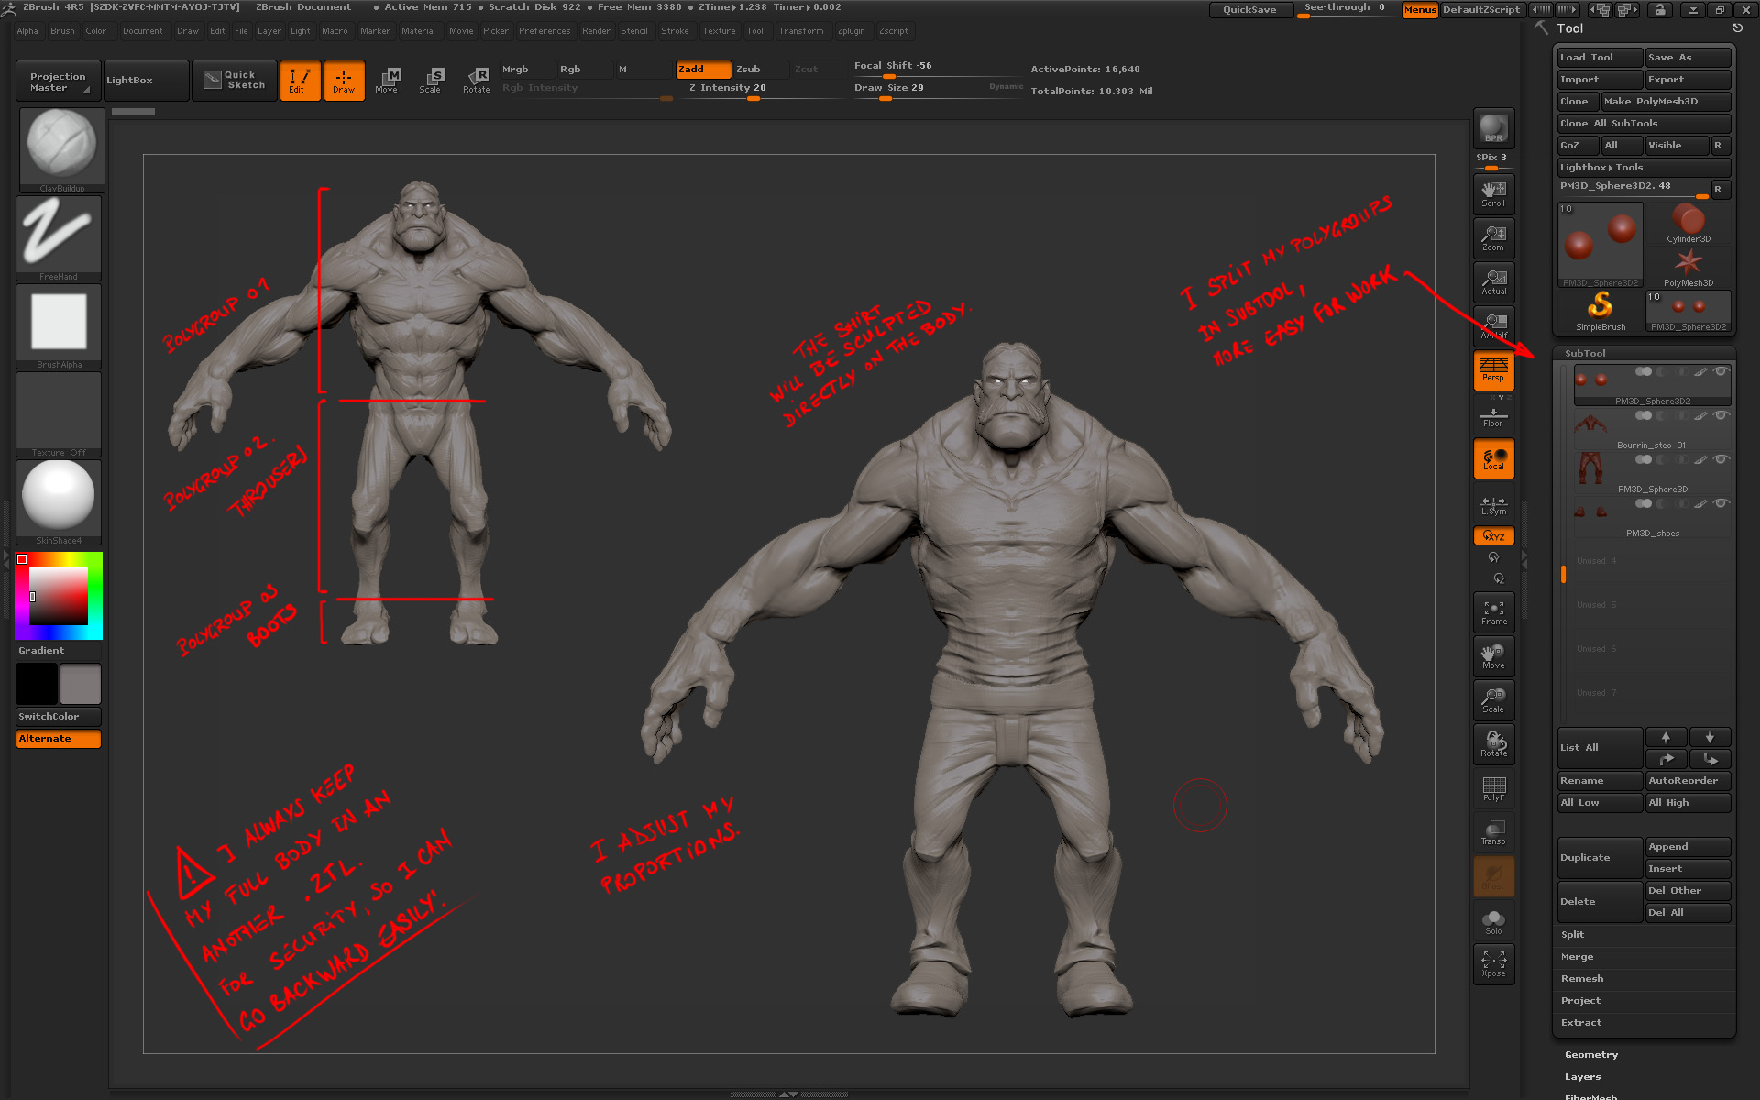This screenshot has height=1100, width=1760.
Task: Open Quick Sketch
Action: pyautogui.click(x=235, y=81)
